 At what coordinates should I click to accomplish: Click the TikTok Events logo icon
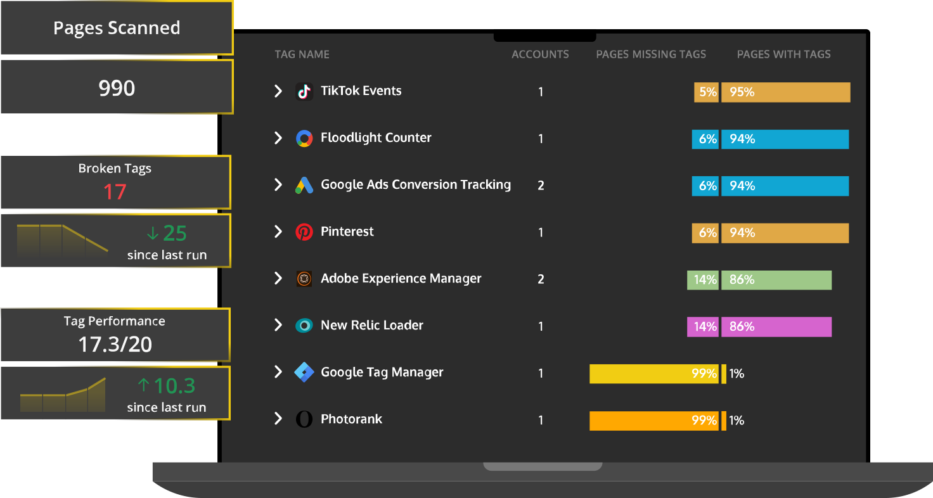coord(304,92)
